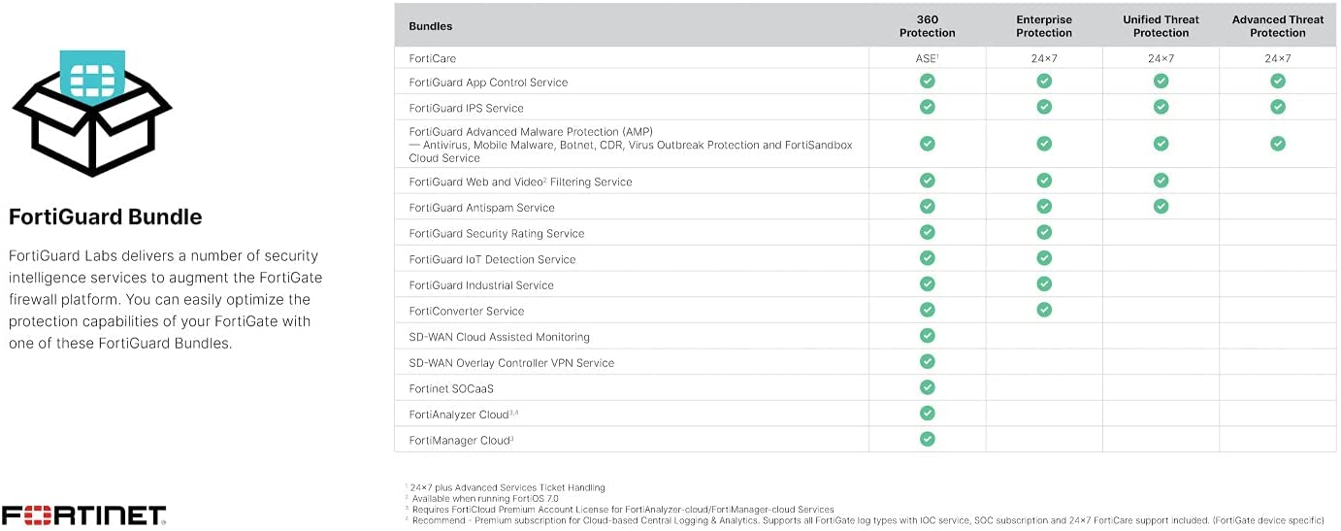Image resolution: width=1341 pixels, height=531 pixels.
Task: Click the SD-WAN Overlay Controller VPN Service label
Action: (x=511, y=363)
